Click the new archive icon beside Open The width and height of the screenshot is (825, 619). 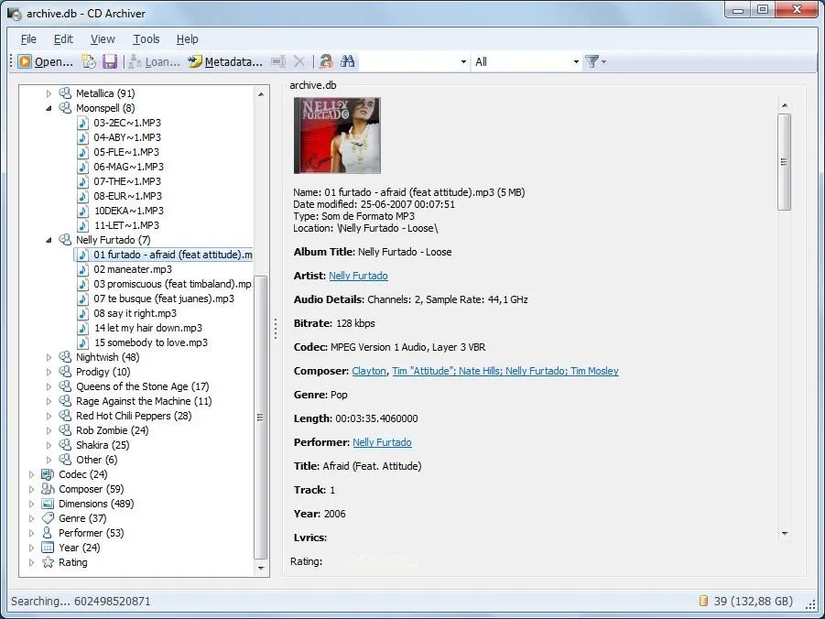[89, 61]
